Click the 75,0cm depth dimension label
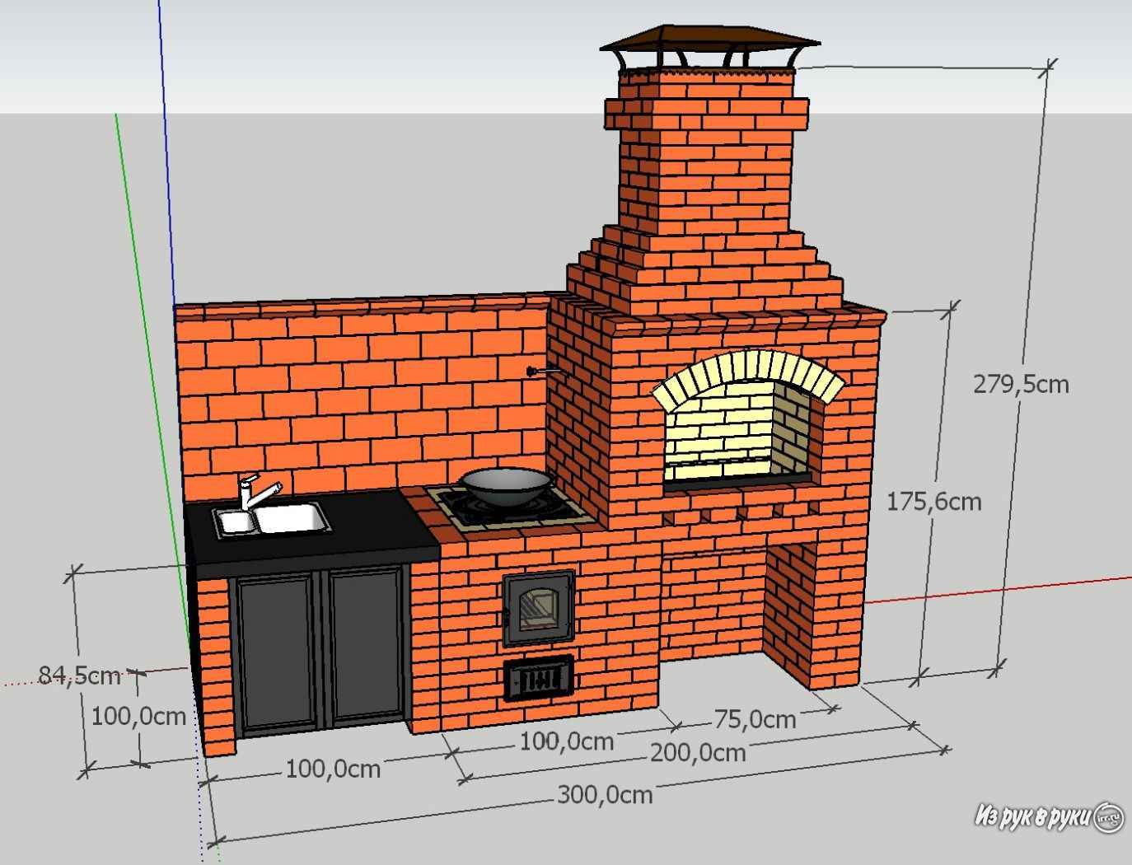This screenshot has width=1132, height=865. [x=755, y=719]
